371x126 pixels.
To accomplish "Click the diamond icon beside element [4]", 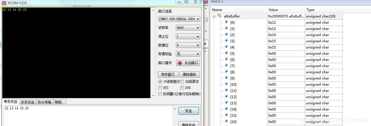I will pyautogui.click(x=226, y=47).
